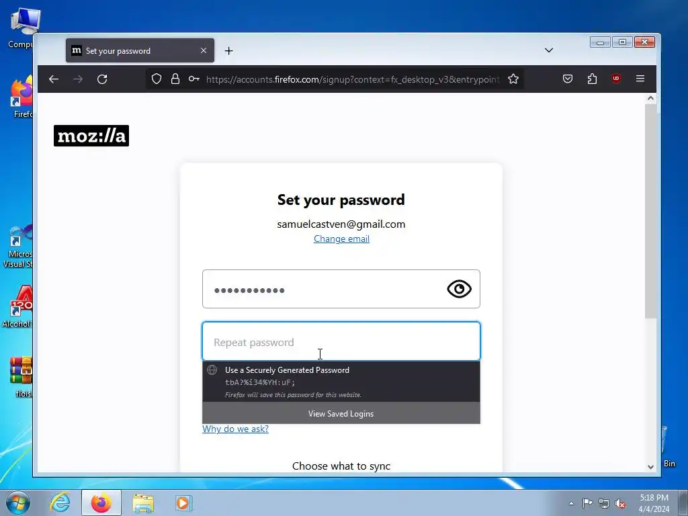Click the network tray icon

pyautogui.click(x=604, y=503)
